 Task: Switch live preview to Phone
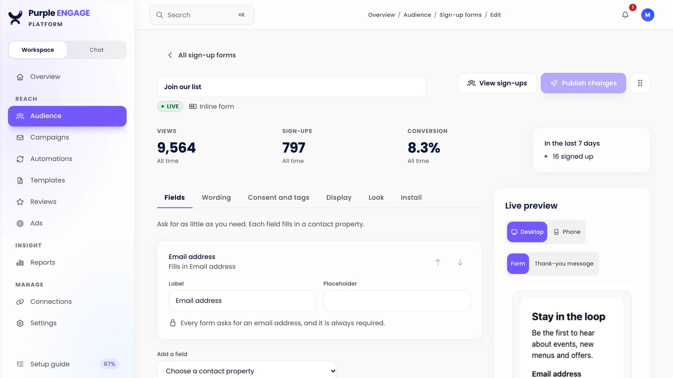[x=567, y=232]
